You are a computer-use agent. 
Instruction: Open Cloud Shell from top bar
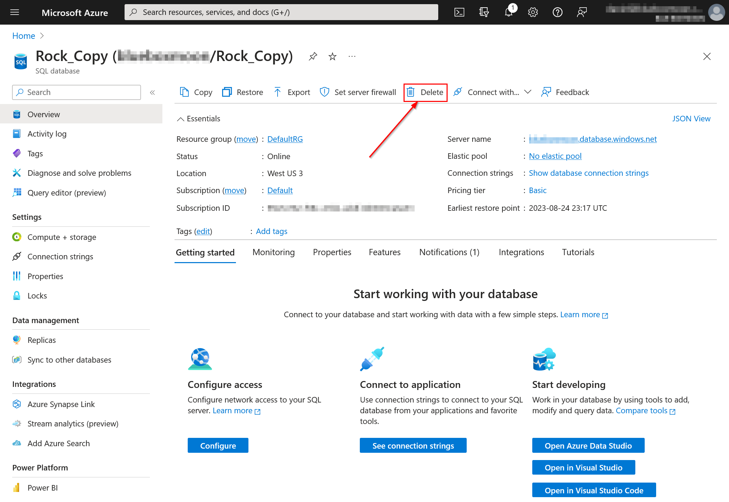click(x=459, y=12)
